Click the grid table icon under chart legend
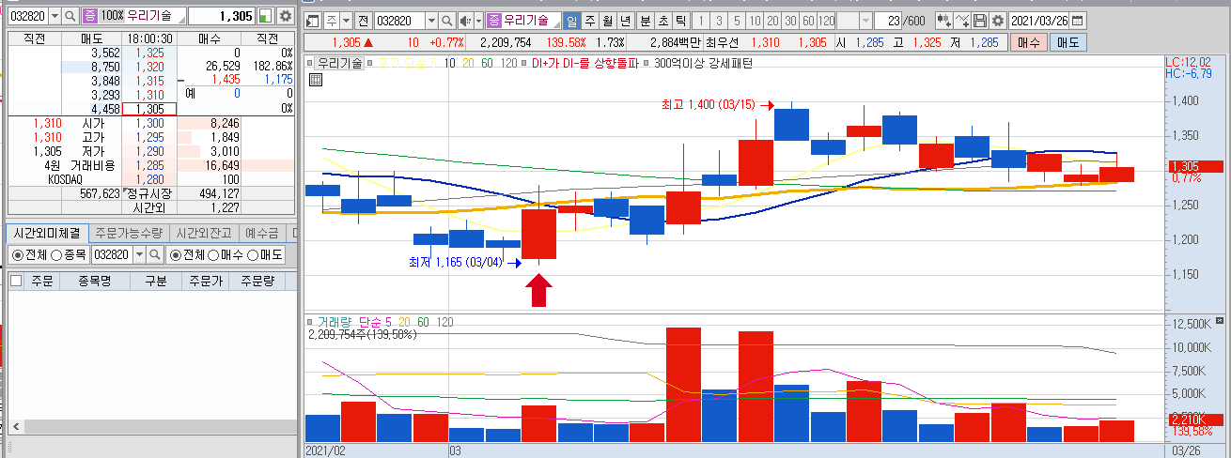The height and width of the screenshot is (458, 1231). tap(315, 80)
